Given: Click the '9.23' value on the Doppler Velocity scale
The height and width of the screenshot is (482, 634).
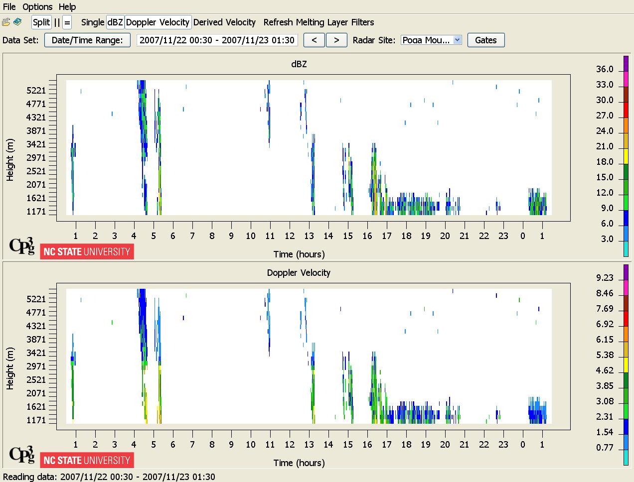Looking at the screenshot, I should (605, 278).
